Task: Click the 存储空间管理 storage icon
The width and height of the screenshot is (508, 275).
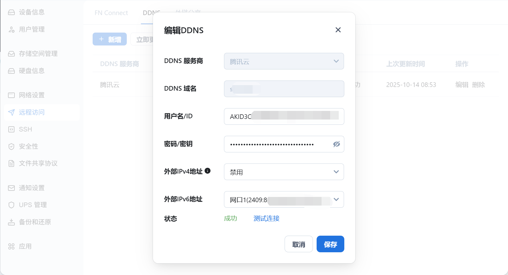Action: point(11,54)
